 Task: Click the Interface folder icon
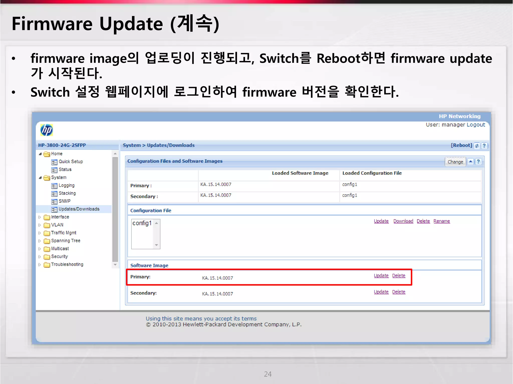pos(47,217)
